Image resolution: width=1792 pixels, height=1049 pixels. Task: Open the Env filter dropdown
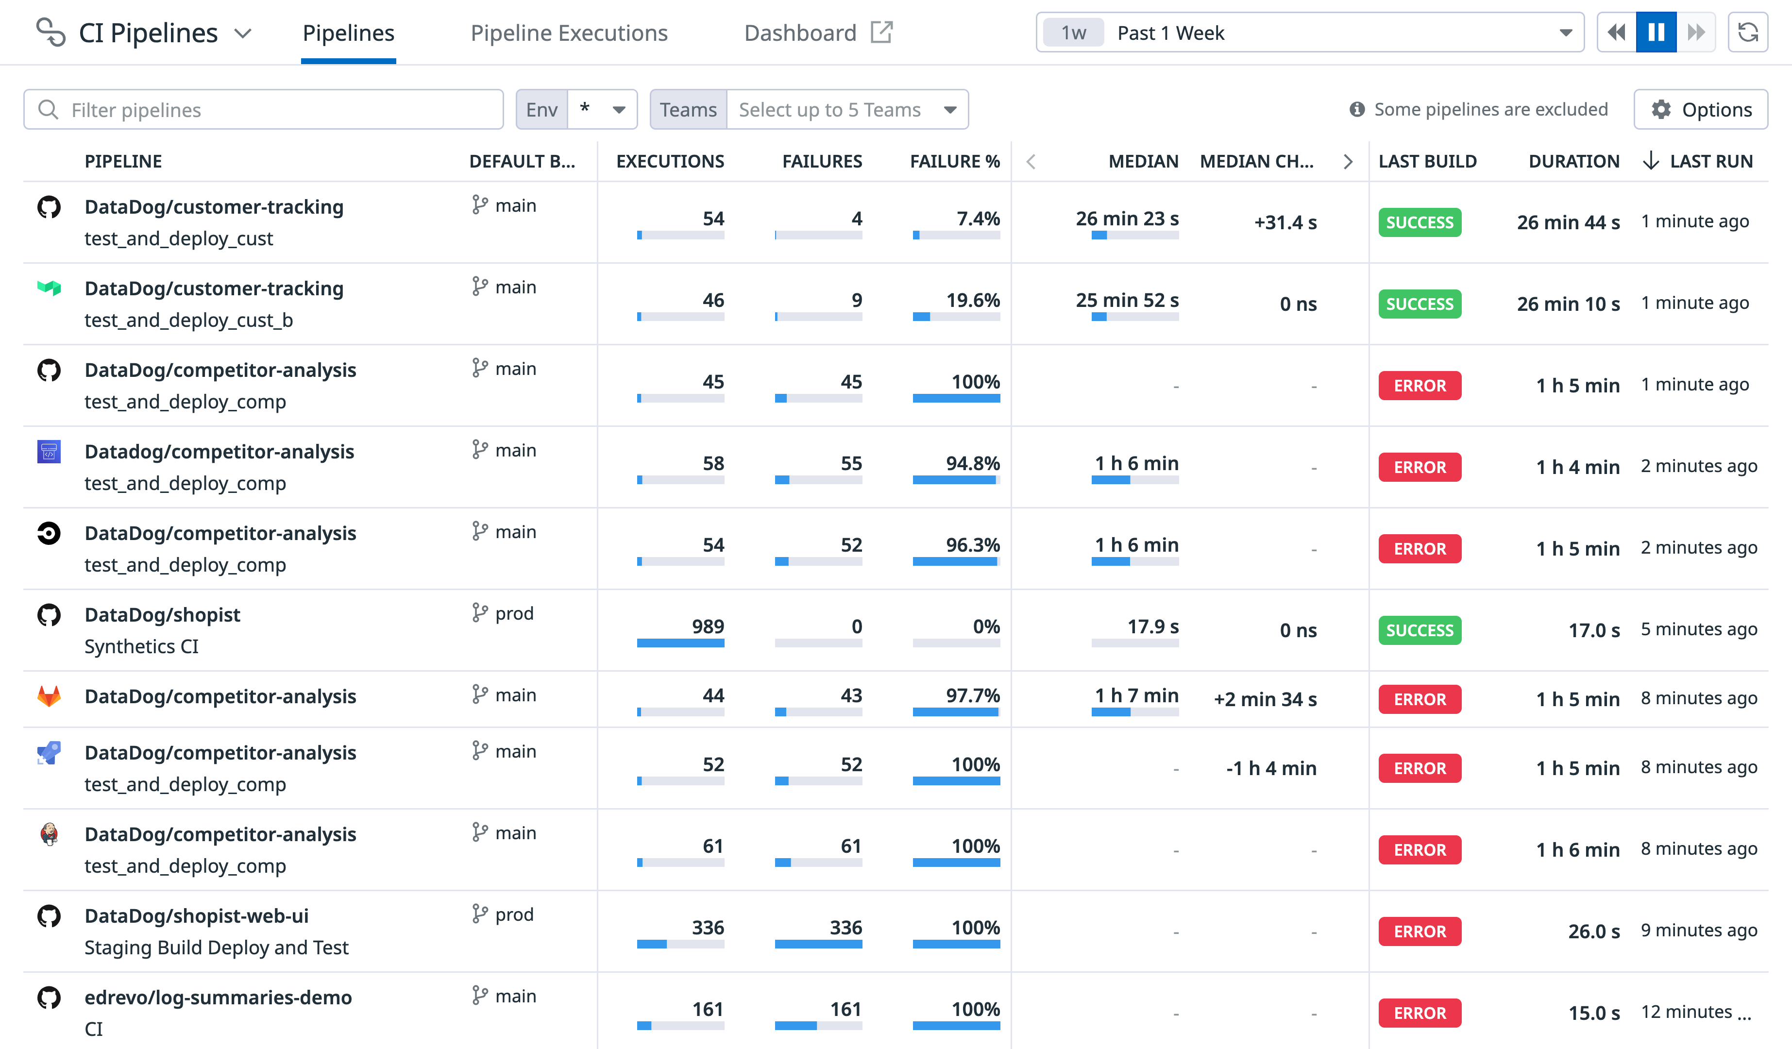point(602,109)
